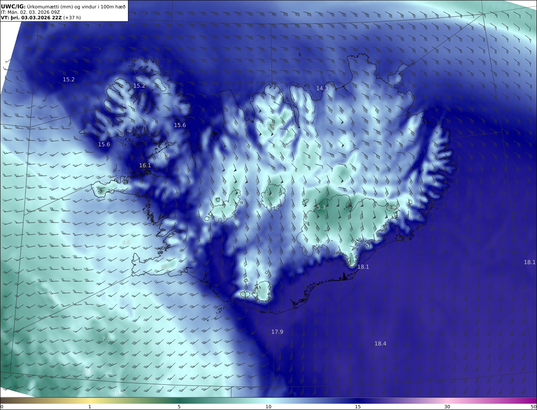Click the pale cyan colorbar segment above 10
This screenshot has height=410, width=537.
click(268, 400)
